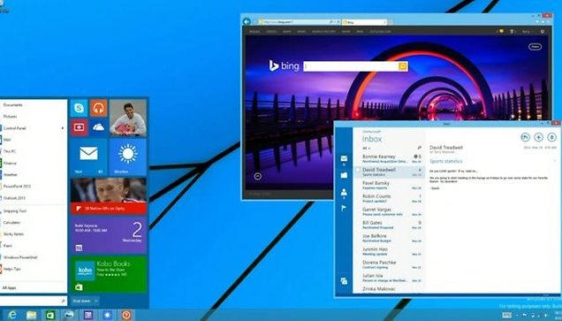The width and height of the screenshot is (562, 321).
Task: Launch Weather from Start menu list
Action: tap(11, 175)
